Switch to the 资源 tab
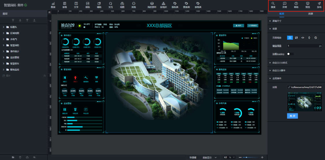The height and width of the screenshot is (160, 325). click(311, 14)
